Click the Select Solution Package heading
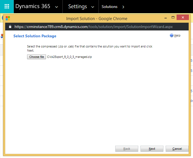The height and width of the screenshot is (158, 193). click(35, 36)
